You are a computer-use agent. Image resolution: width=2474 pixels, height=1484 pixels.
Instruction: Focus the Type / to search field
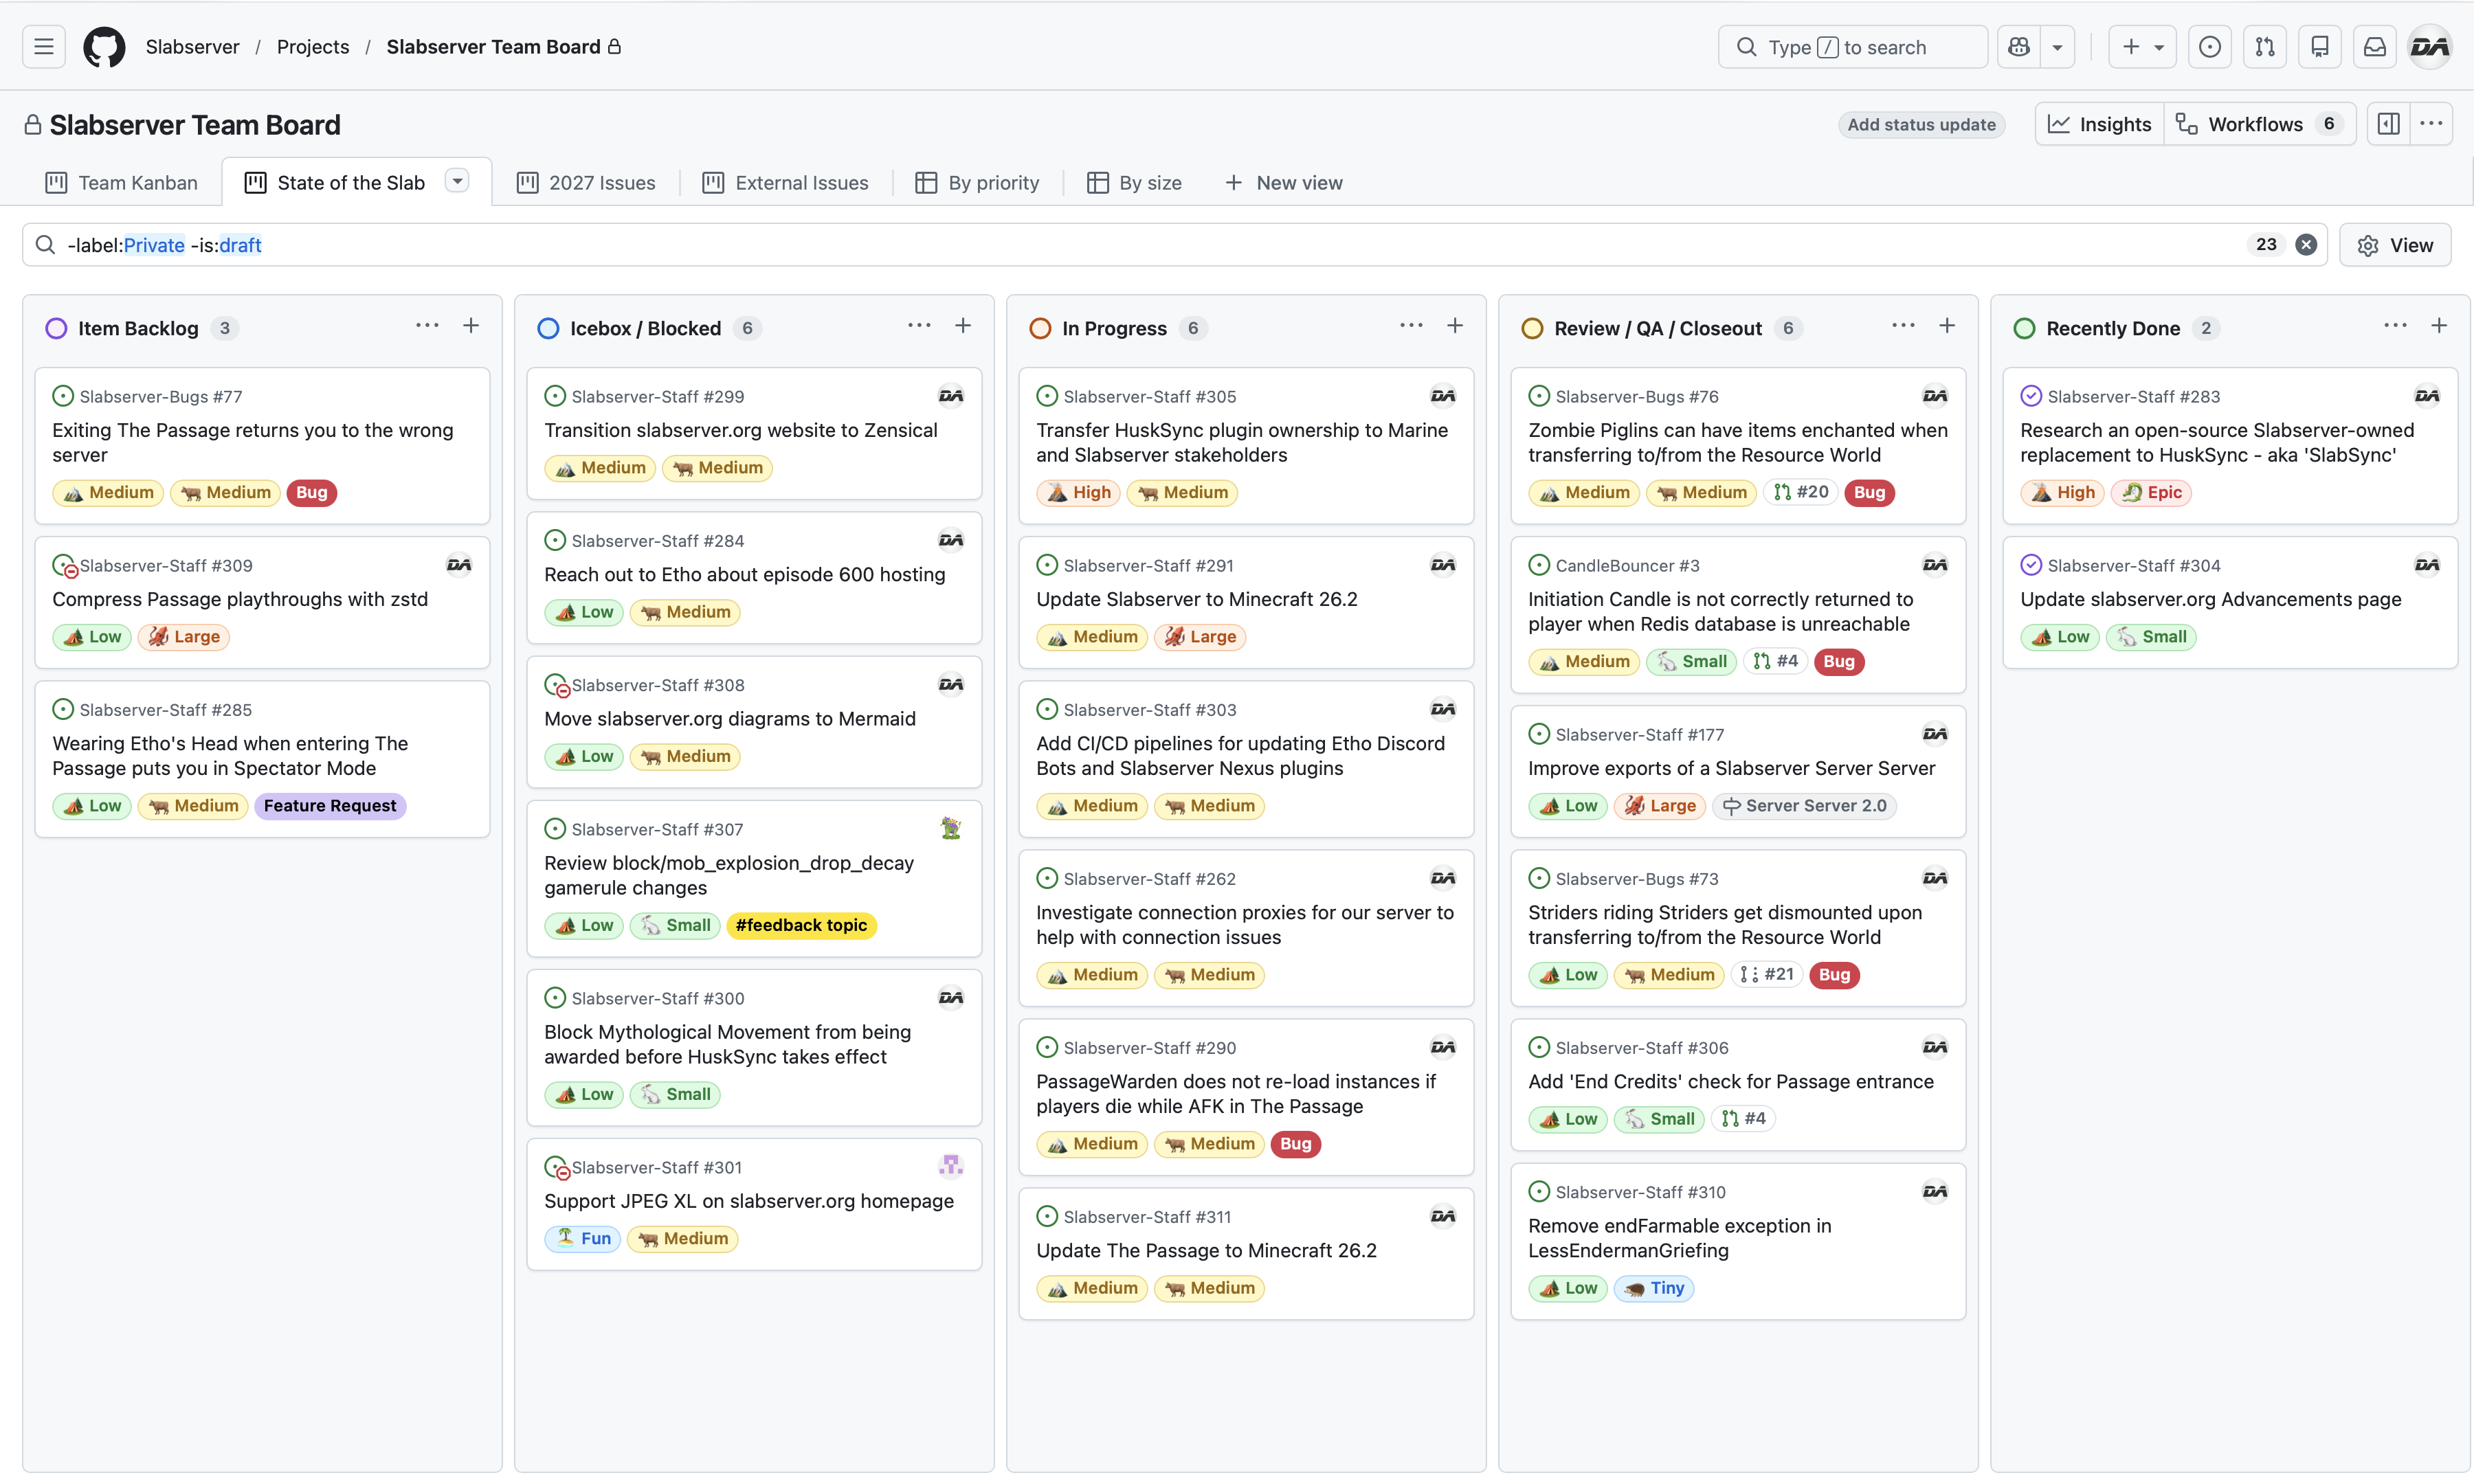pyautogui.click(x=1853, y=47)
